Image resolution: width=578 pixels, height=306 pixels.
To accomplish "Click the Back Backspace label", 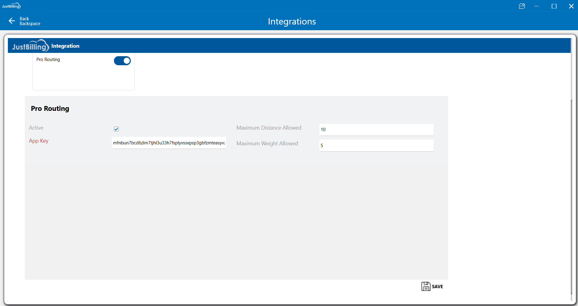I will click(30, 21).
